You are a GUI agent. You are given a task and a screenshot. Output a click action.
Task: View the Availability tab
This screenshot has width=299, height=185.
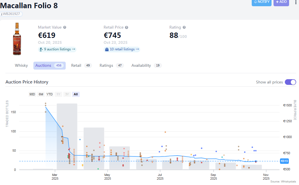[141, 65]
